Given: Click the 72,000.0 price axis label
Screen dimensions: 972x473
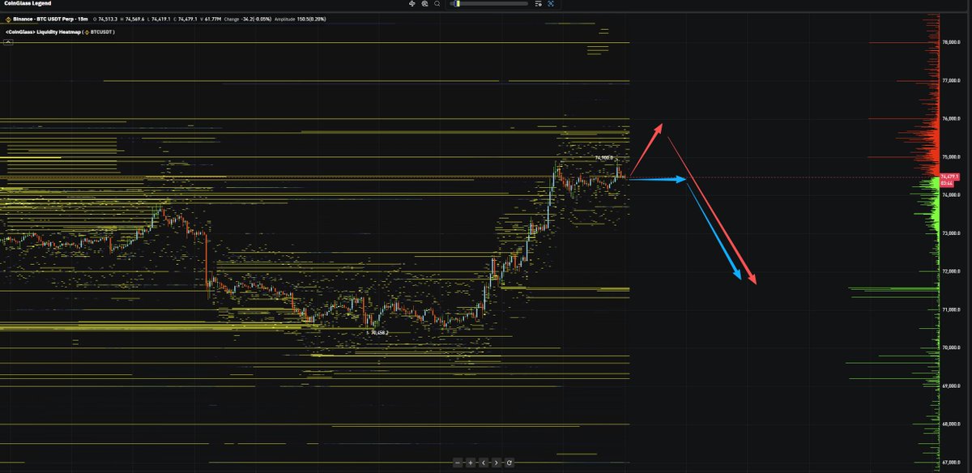Looking at the screenshot, I should pyautogui.click(x=950, y=271).
